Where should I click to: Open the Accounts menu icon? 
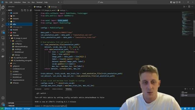[3, 98]
